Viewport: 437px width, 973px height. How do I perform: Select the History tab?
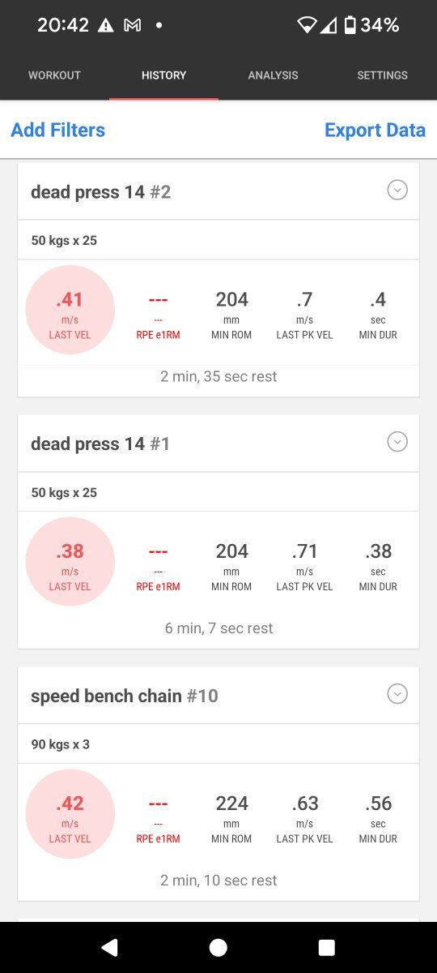(163, 75)
